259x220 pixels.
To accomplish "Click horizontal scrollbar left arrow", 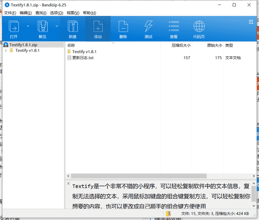I will point(68,176).
